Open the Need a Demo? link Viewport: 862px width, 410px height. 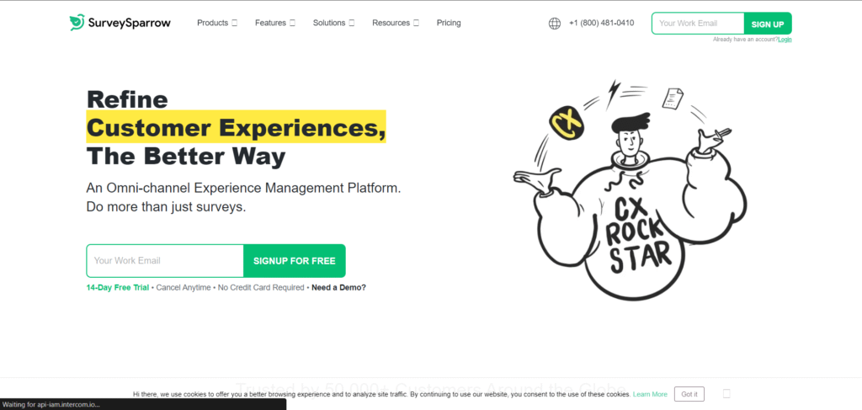click(338, 287)
